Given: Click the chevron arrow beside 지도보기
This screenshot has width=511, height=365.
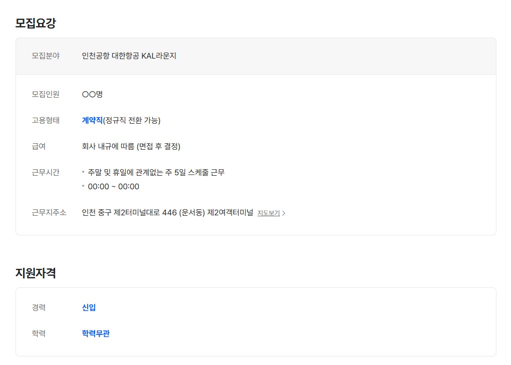Looking at the screenshot, I should pyautogui.click(x=284, y=213).
